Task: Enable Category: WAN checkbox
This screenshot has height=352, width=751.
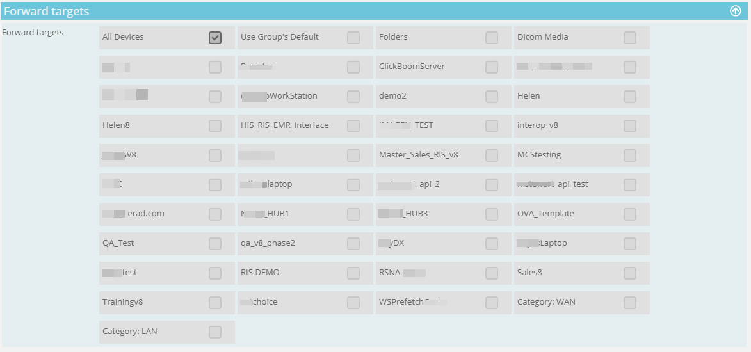Action: pyautogui.click(x=630, y=303)
